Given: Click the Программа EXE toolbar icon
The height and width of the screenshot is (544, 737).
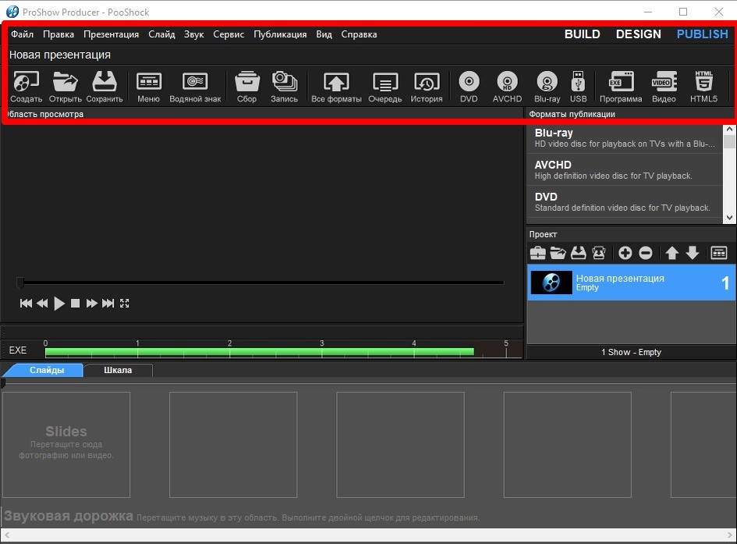Looking at the screenshot, I should (621, 87).
